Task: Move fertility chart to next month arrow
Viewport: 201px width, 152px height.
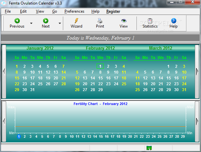Action: click(197, 121)
